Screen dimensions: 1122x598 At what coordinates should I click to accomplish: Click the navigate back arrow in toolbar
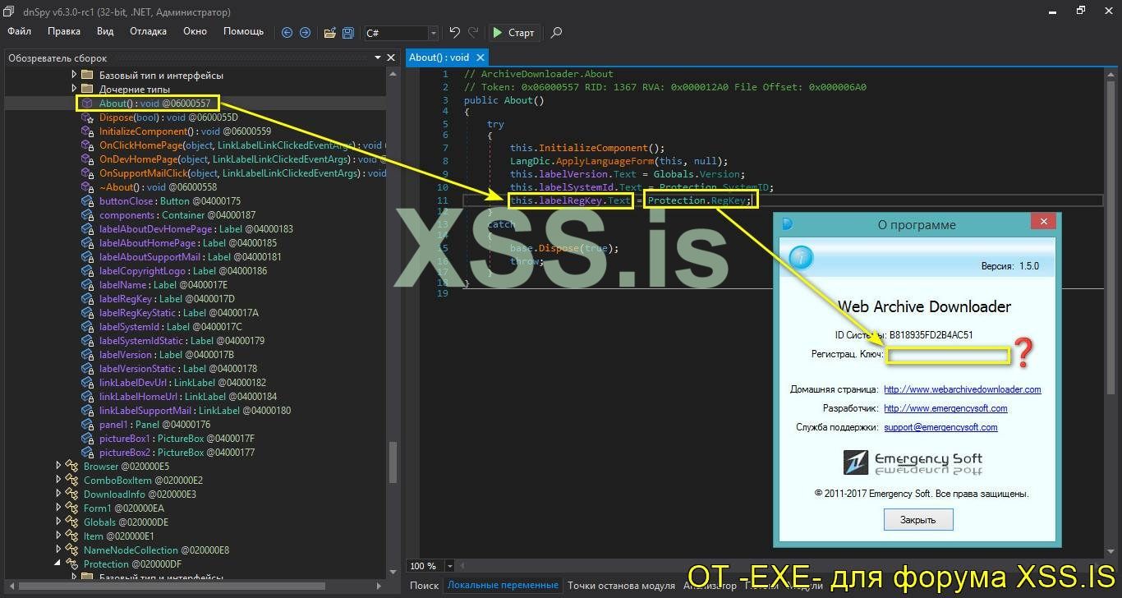287,33
